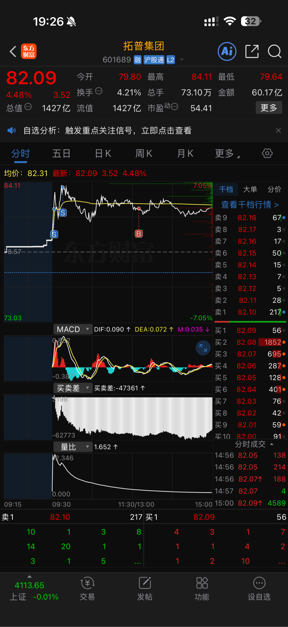Tap the back arrow icon
The height and width of the screenshot is (627, 288).
[13, 51]
